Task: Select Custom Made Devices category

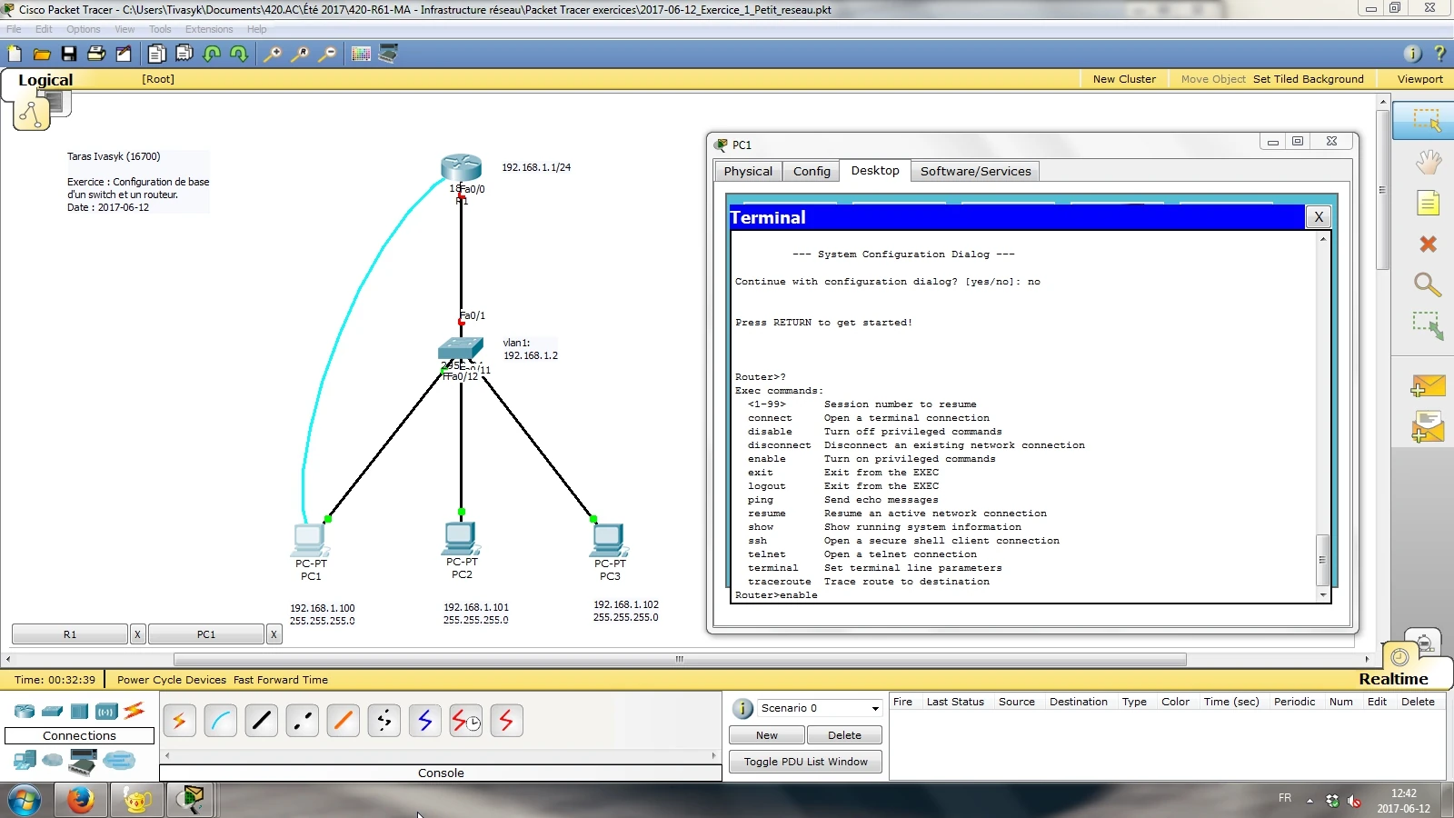Action: click(x=83, y=760)
